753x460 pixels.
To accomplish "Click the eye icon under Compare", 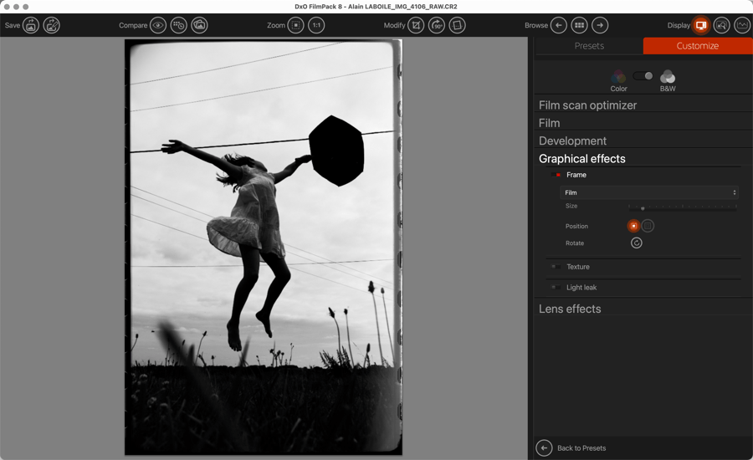I will (x=158, y=26).
